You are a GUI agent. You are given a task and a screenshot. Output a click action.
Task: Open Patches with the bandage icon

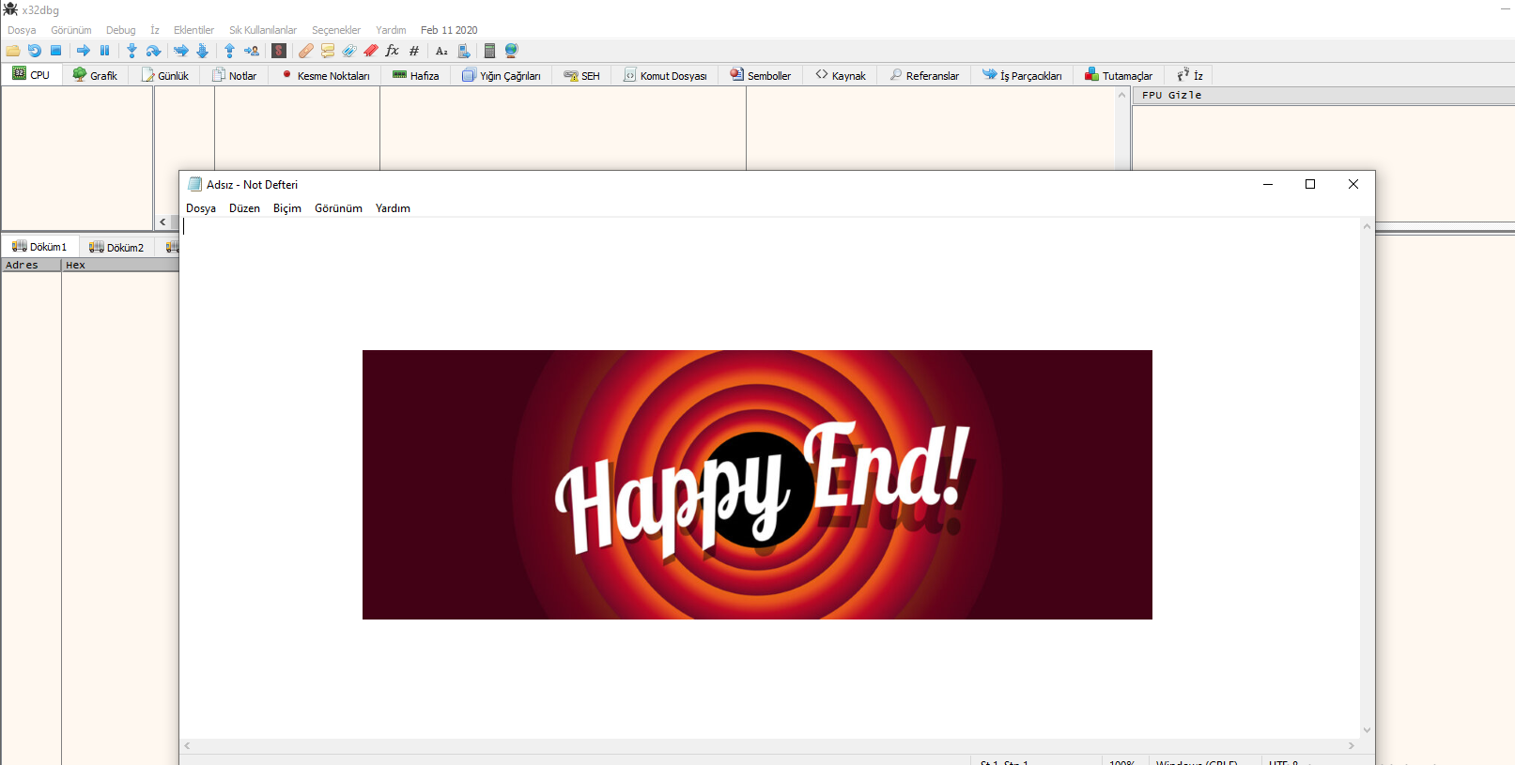[x=306, y=51]
